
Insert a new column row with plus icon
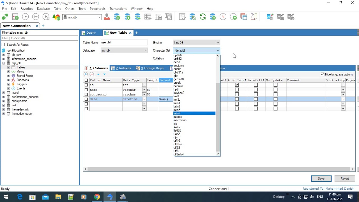tap(86, 74)
